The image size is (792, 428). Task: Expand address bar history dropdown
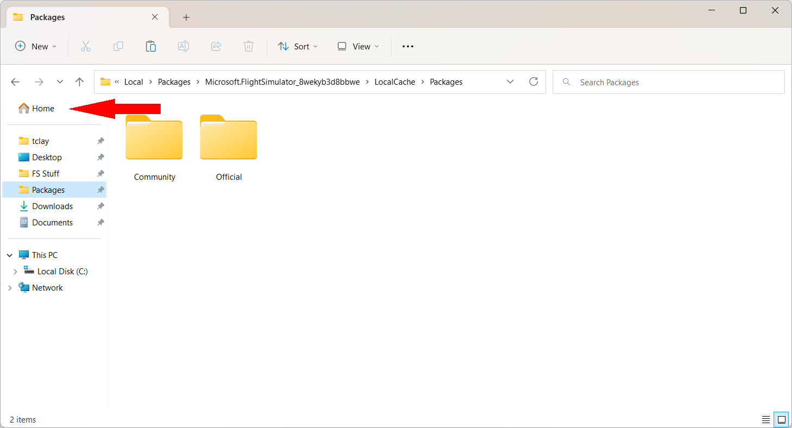[x=510, y=81]
